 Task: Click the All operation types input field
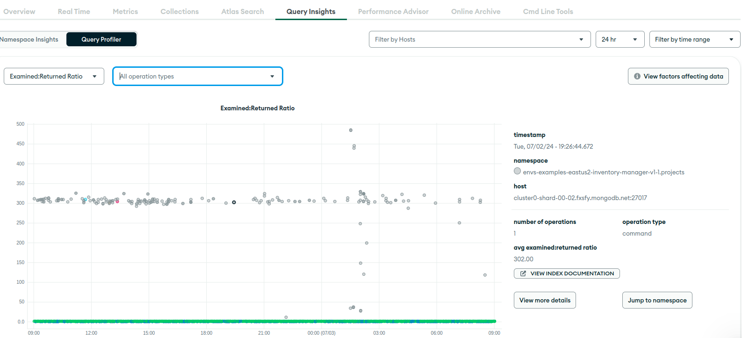click(x=192, y=77)
